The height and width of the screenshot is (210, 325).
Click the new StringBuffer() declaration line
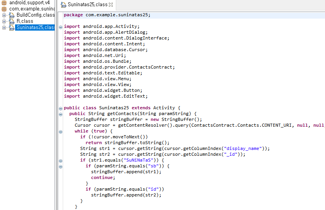click(x=138, y=119)
